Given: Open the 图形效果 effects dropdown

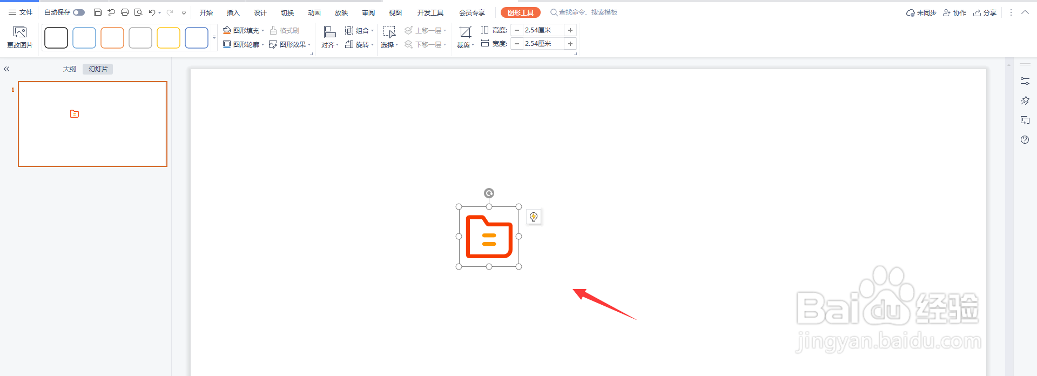Looking at the screenshot, I should [x=290, y=44].
